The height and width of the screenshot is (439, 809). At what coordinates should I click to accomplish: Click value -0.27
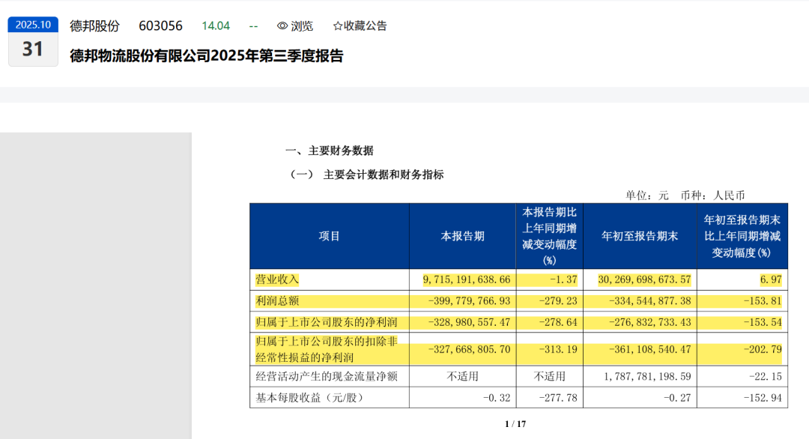point(677,398)
